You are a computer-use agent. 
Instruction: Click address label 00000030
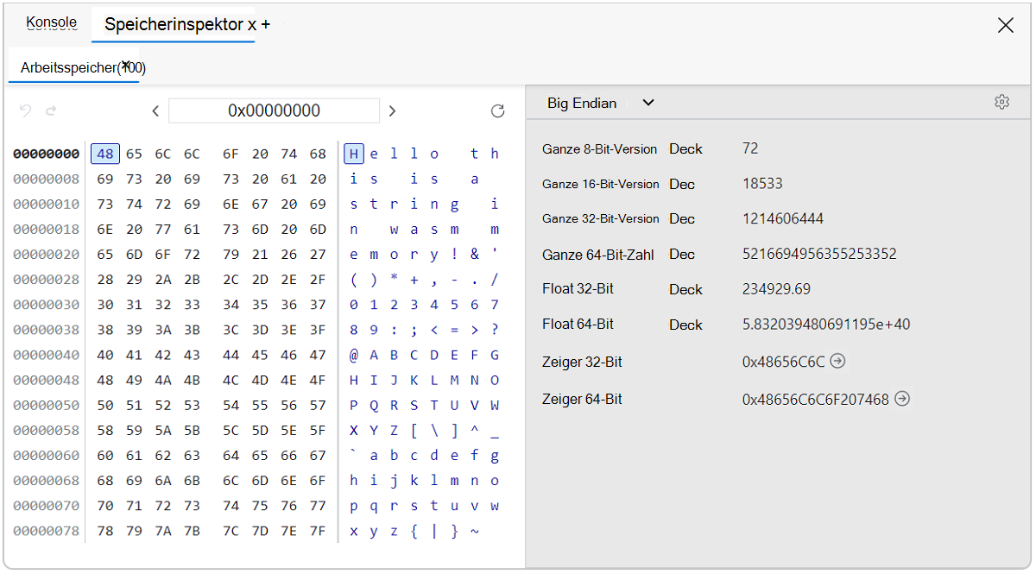(x=47, y=305)
